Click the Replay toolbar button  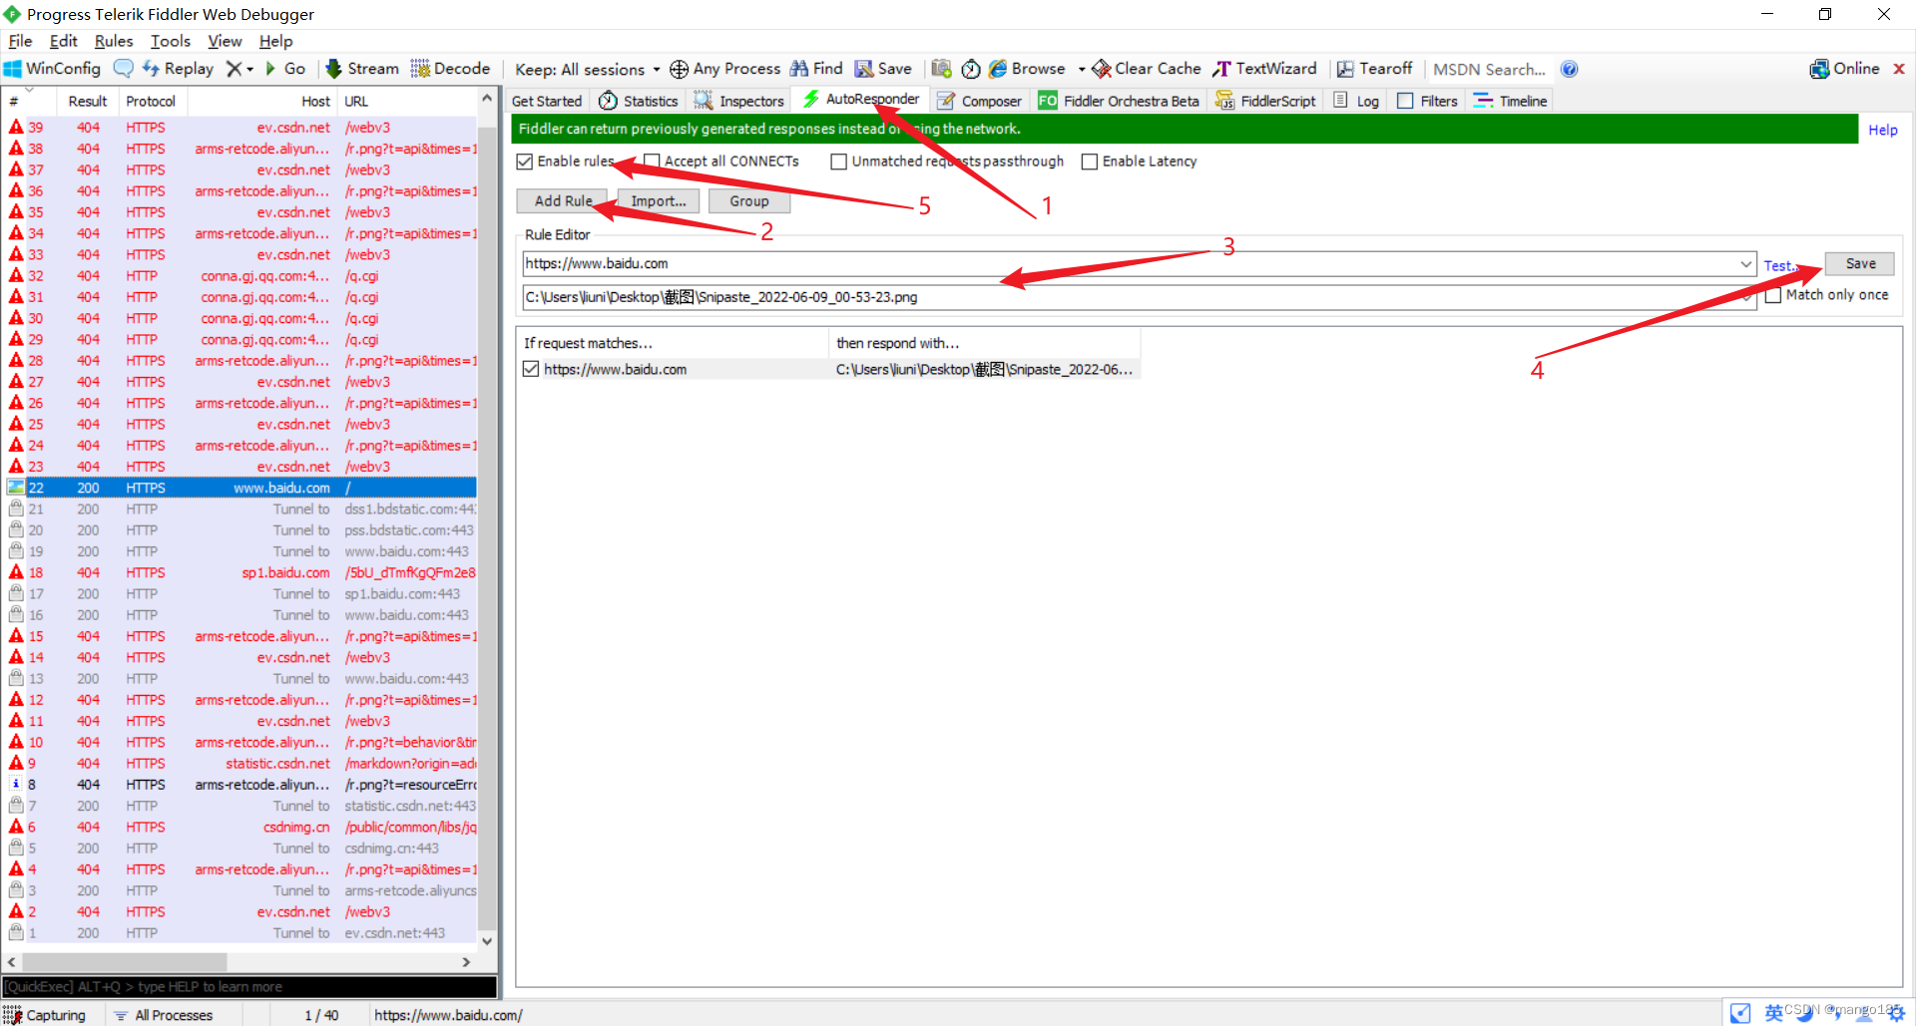pos(178,69)
